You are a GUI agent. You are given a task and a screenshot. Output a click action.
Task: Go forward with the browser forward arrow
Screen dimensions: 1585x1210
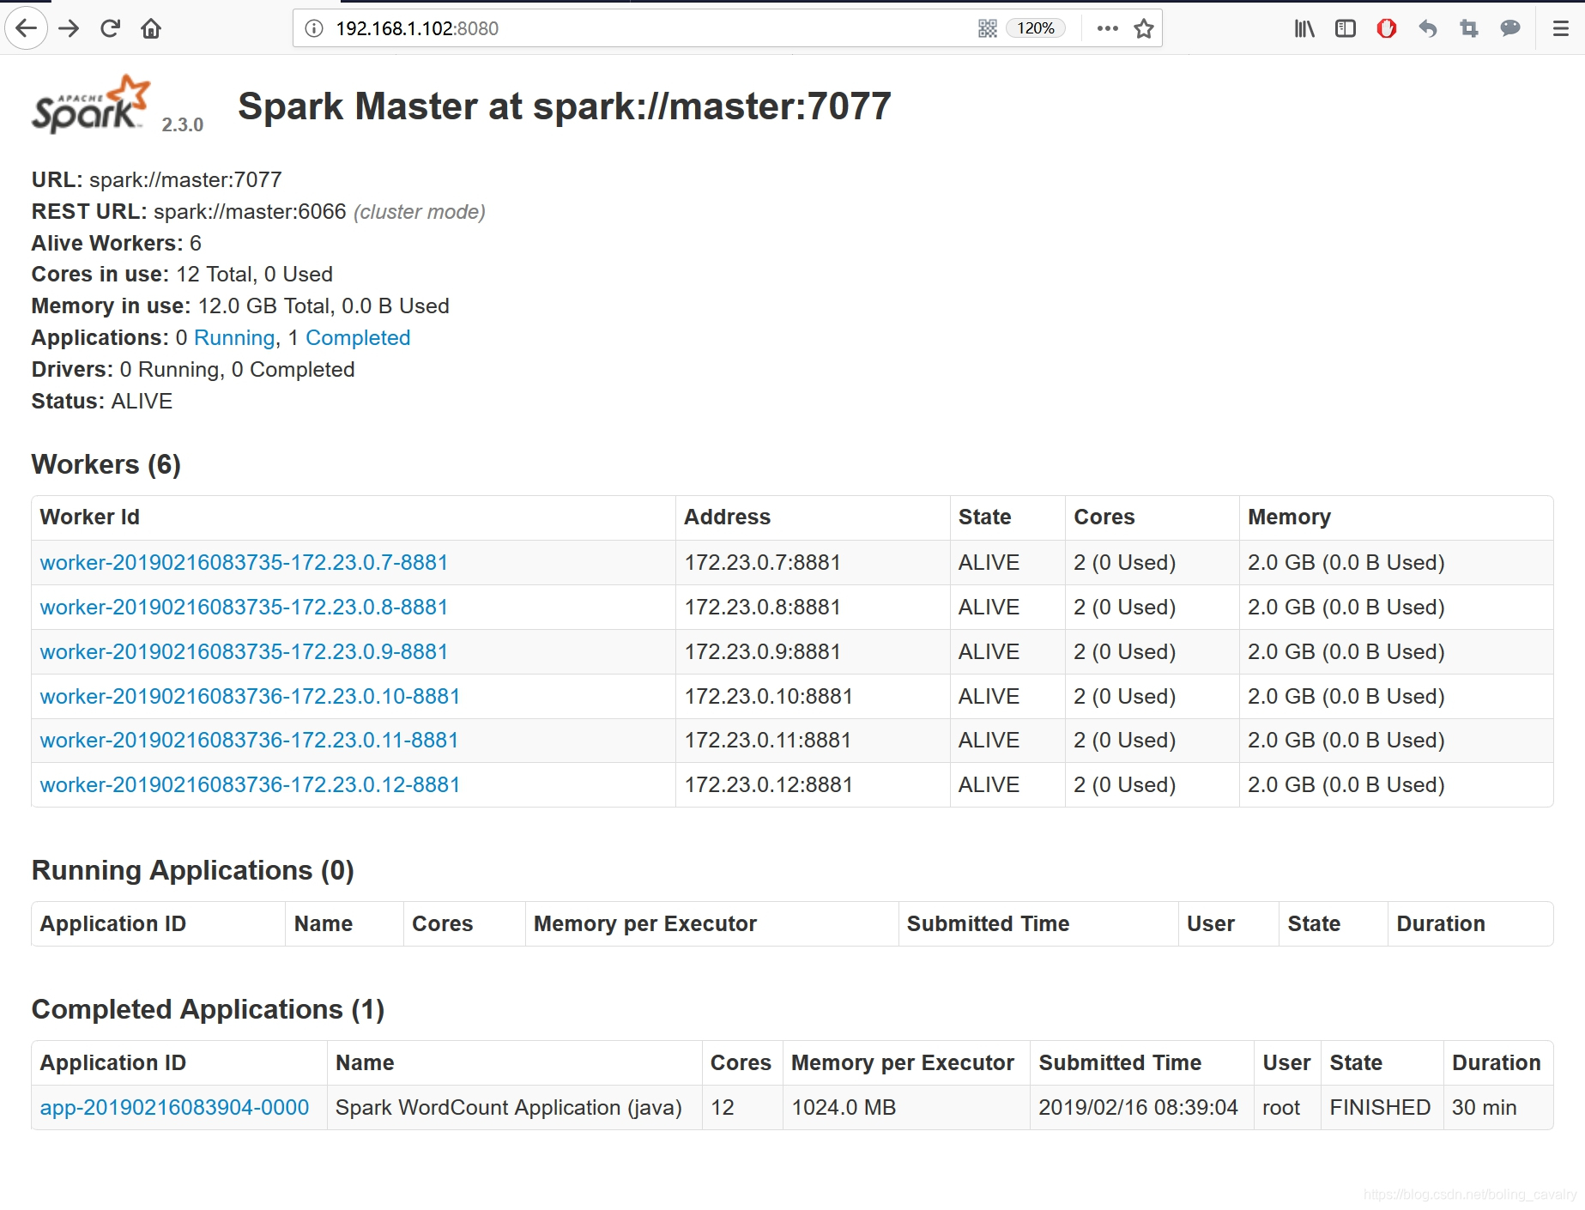coord(69,28)
